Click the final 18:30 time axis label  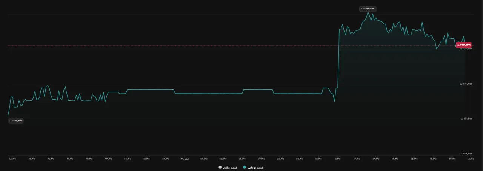pyautogui.click(x=470, y=159)
